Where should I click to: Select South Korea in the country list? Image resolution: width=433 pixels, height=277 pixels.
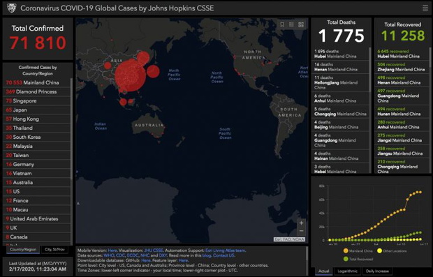37,137
